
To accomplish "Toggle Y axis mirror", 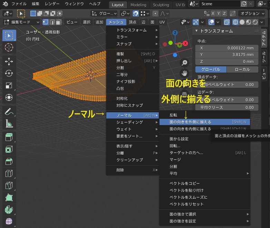I will coord(219,13).
